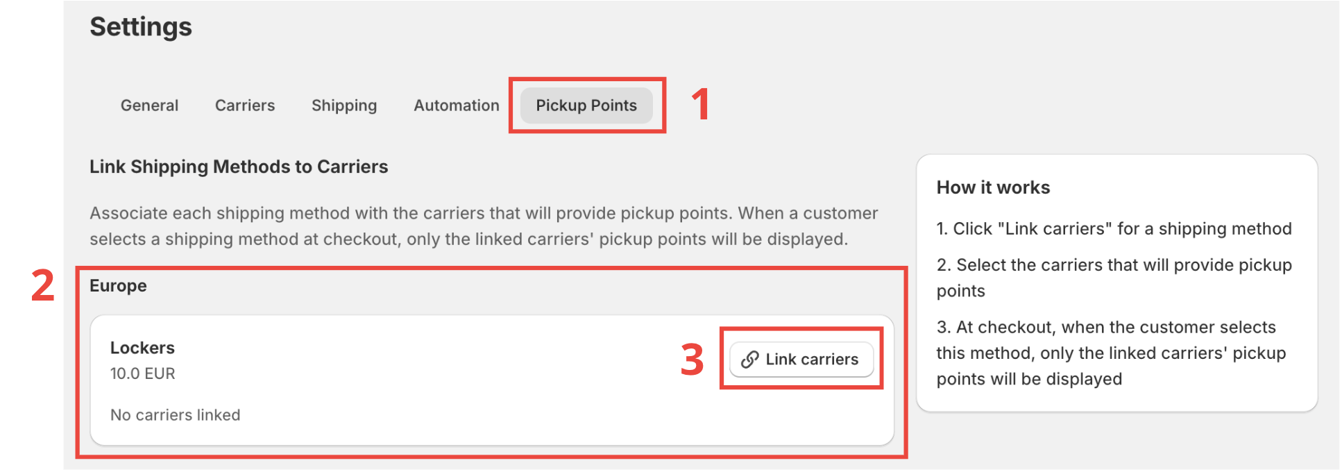Click the Europe zone header
1342x472 pixels.
click(117, 285)
